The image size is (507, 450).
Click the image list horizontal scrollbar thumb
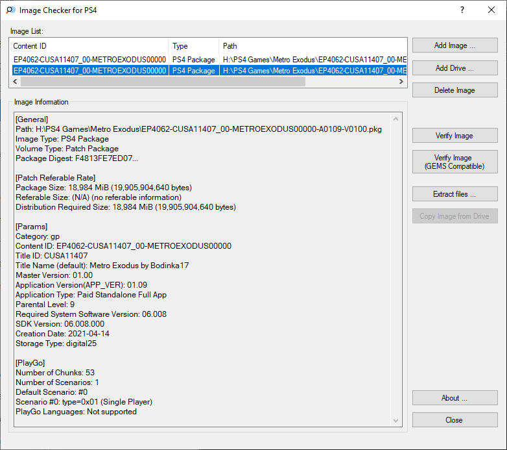click(x=163, y=82)
